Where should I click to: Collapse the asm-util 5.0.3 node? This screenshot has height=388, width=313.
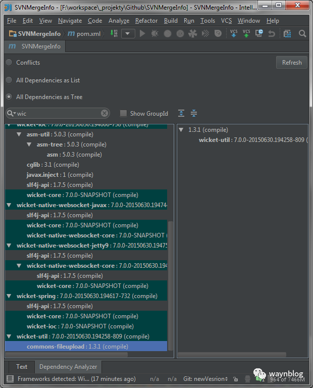(x=19, y=134)
